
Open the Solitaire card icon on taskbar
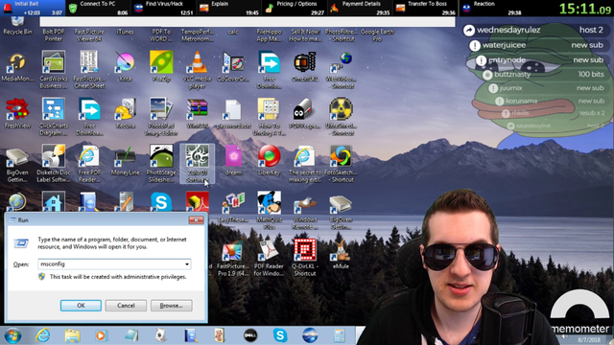coord(160,335)
